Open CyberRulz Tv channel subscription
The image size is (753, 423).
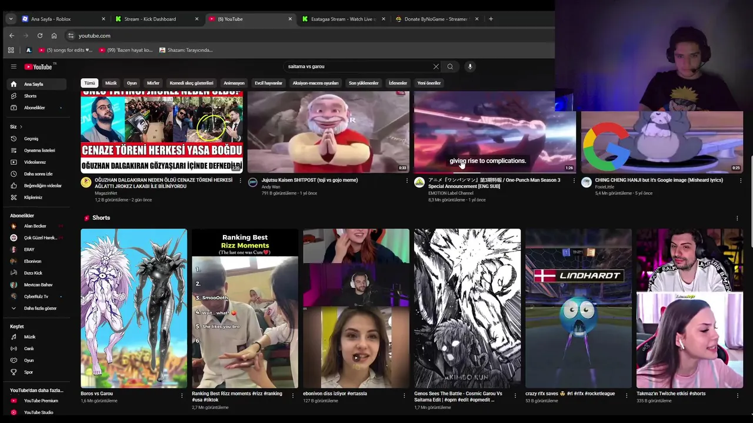36,297
